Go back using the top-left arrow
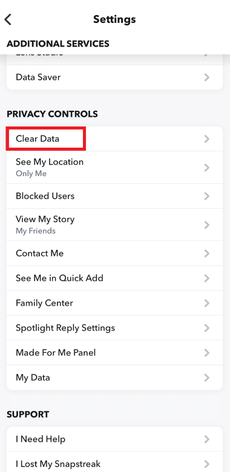Screen dimensions: 230x472 (8, 19)
